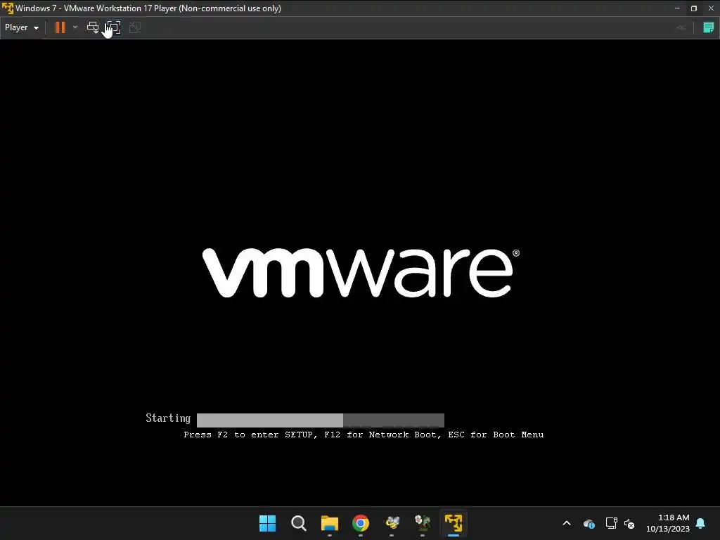This screenshot has height=540, width=720.
Task: Click the 'Starting' label
Action: click(168, 418)
